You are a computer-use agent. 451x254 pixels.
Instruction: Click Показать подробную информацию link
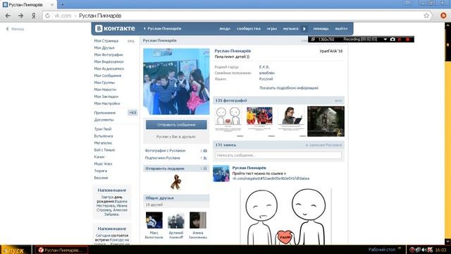click(x=289, y=87)
